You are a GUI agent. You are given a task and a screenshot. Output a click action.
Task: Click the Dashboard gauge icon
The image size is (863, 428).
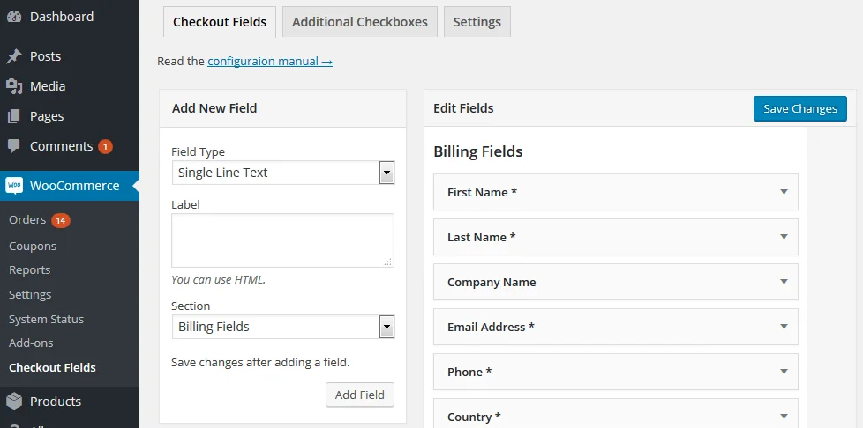[14, 17]
